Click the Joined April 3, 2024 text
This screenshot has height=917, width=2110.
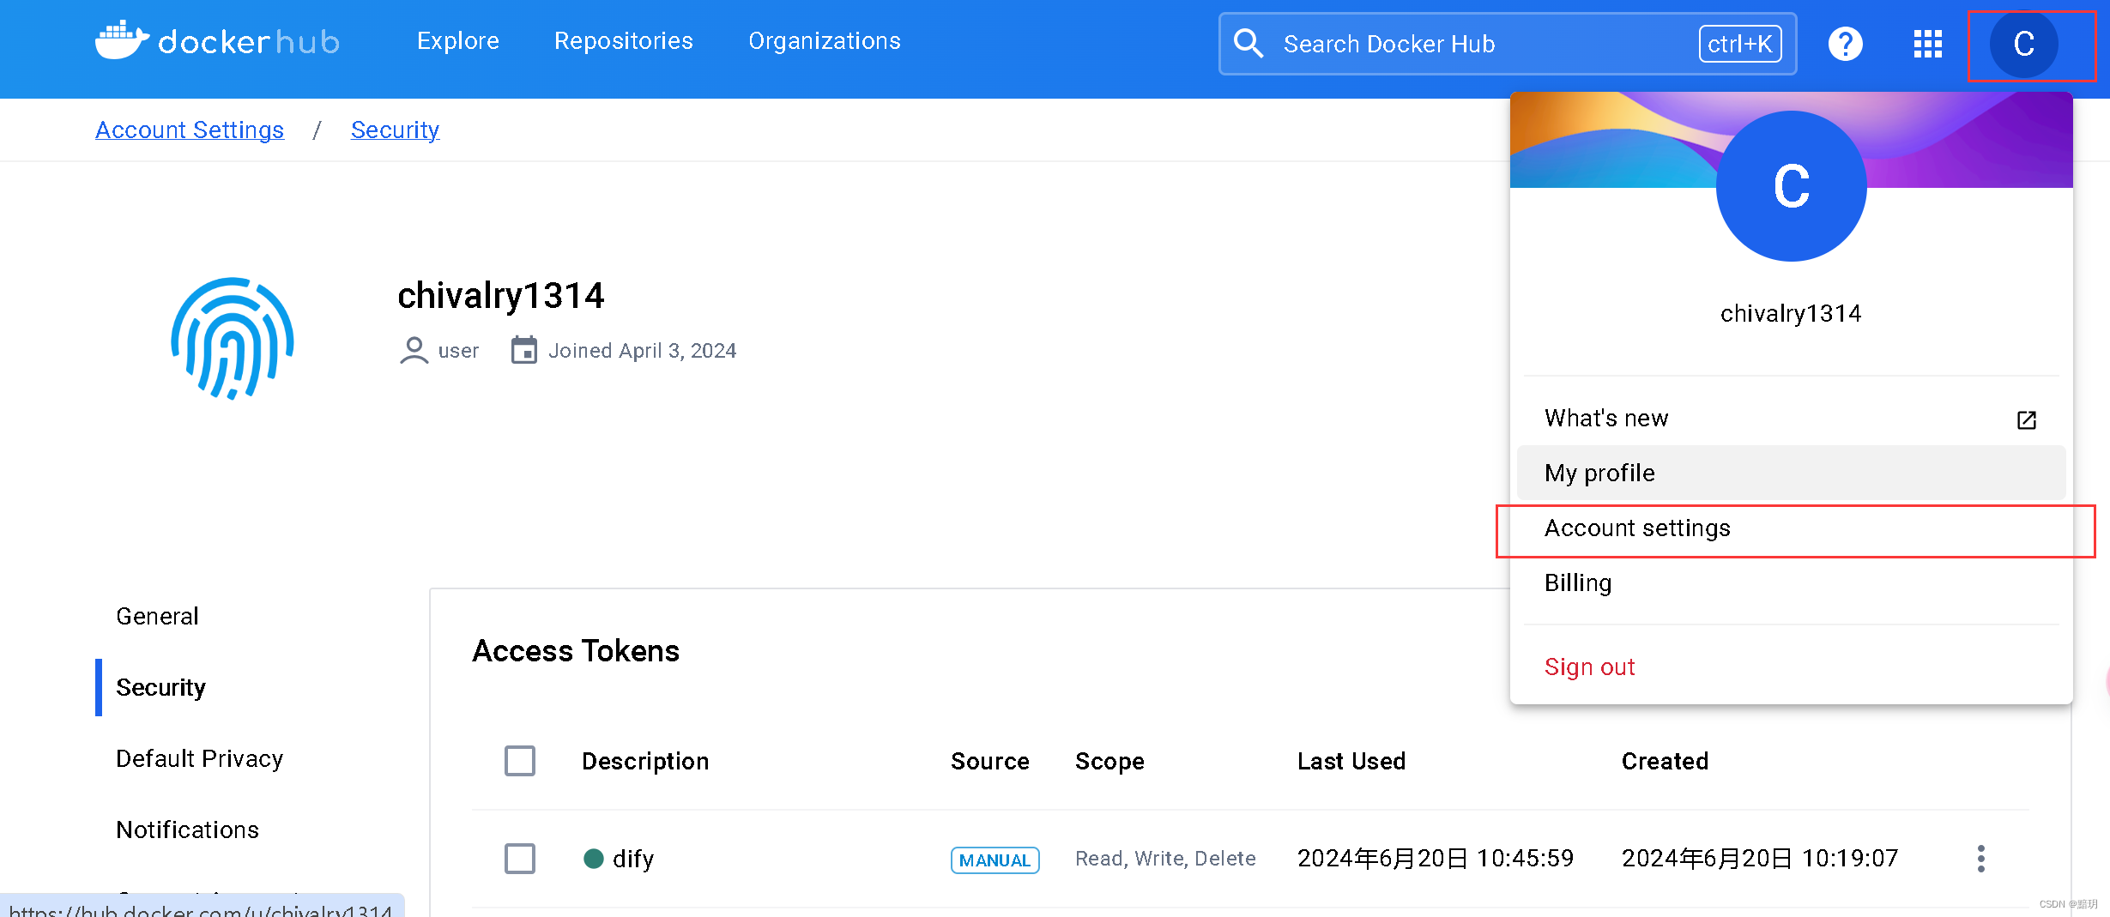pos(642,351)
